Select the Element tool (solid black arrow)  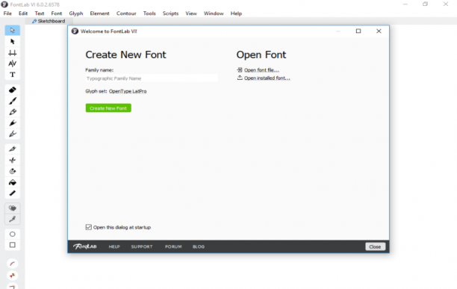coord(12,41)
